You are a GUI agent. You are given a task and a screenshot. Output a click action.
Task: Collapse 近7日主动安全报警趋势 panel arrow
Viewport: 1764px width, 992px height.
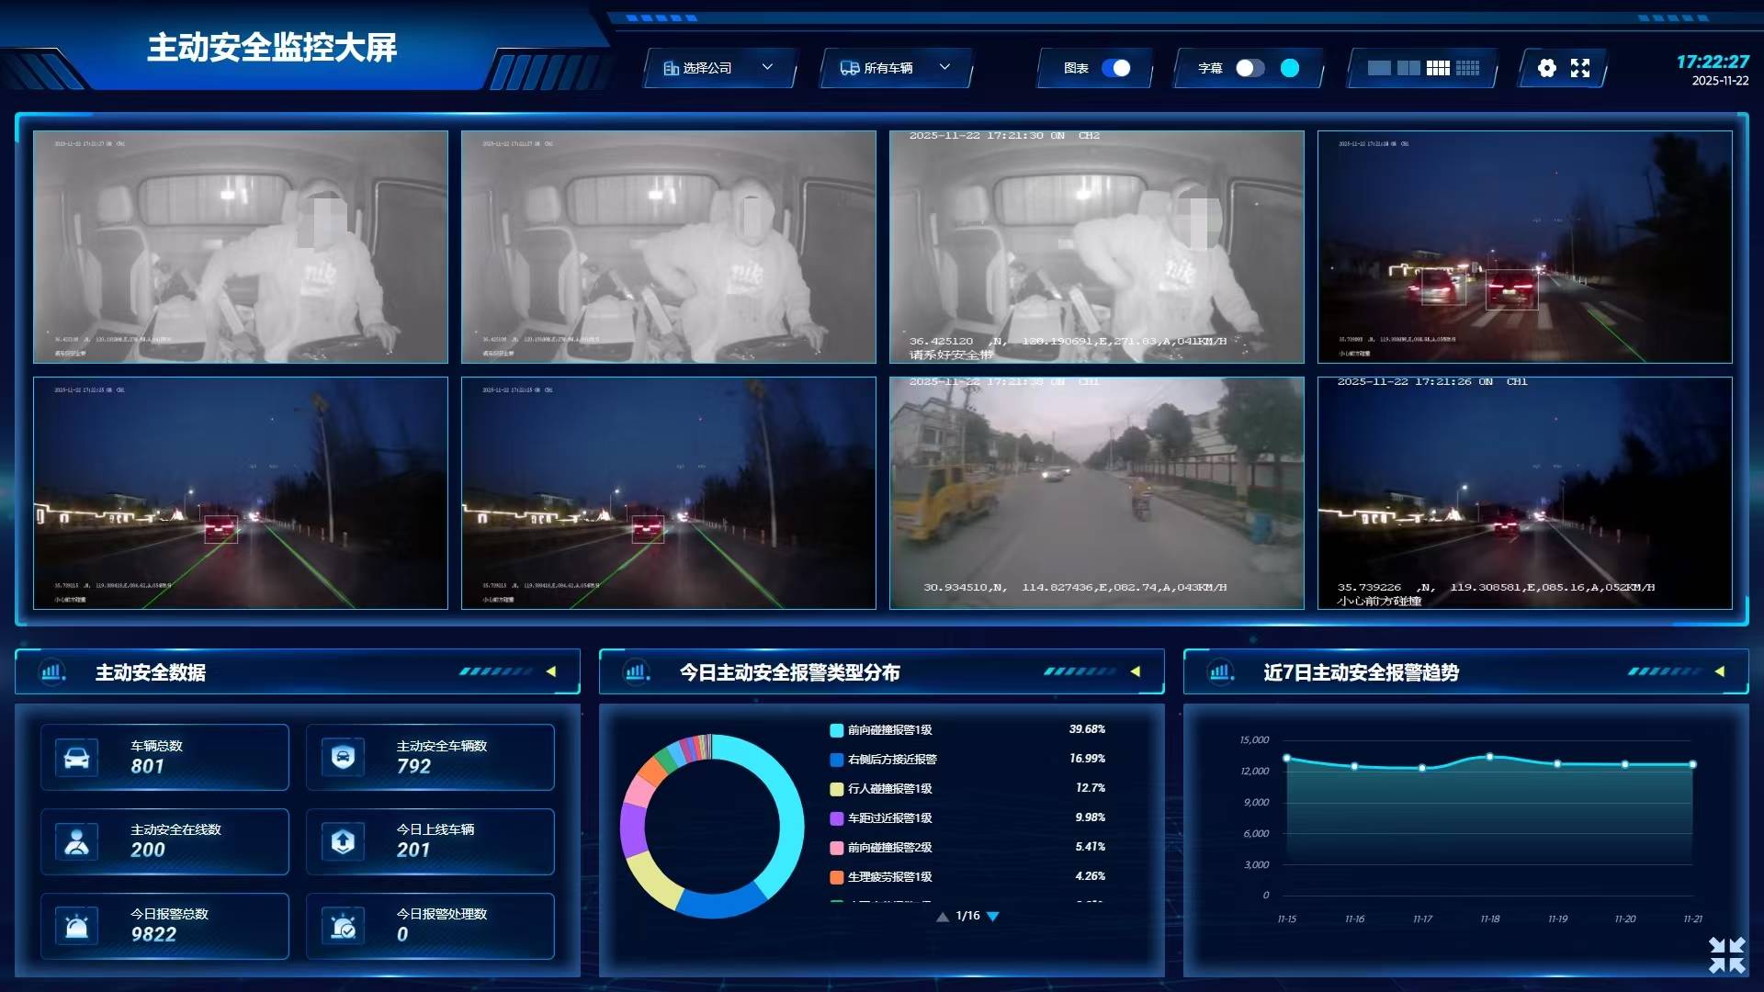coord(1720,671)
